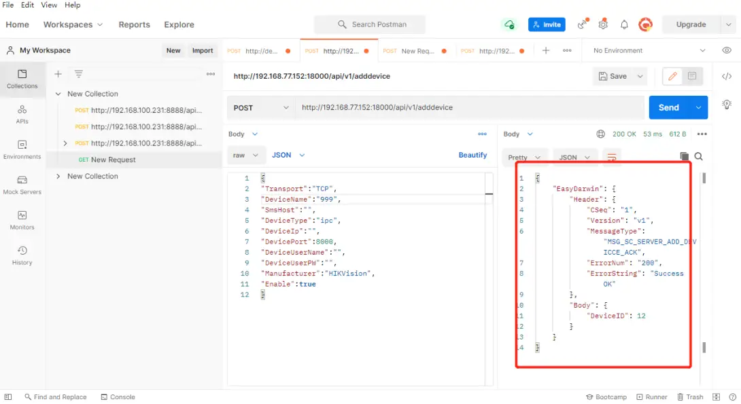Select the New Req... request tab
Screen dimensions: 741x404
click(416, 51)
